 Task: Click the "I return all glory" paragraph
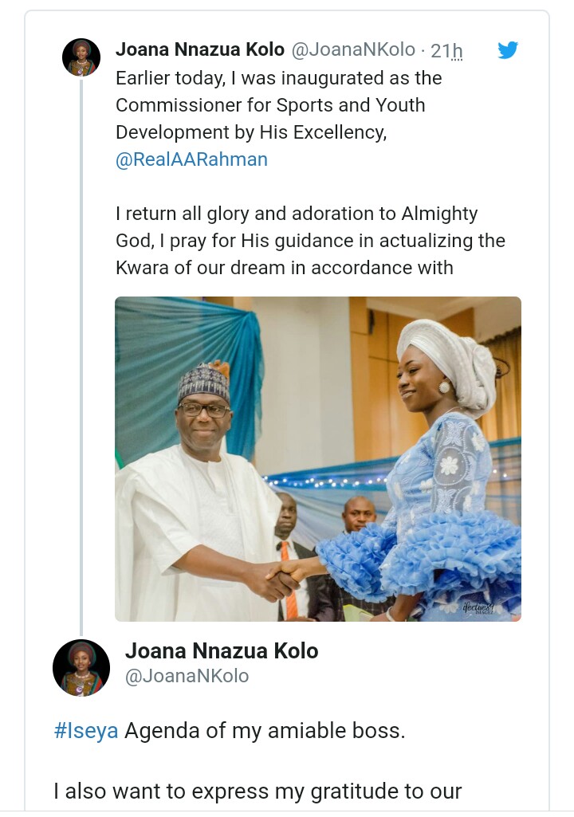click(x=297, y=214)
